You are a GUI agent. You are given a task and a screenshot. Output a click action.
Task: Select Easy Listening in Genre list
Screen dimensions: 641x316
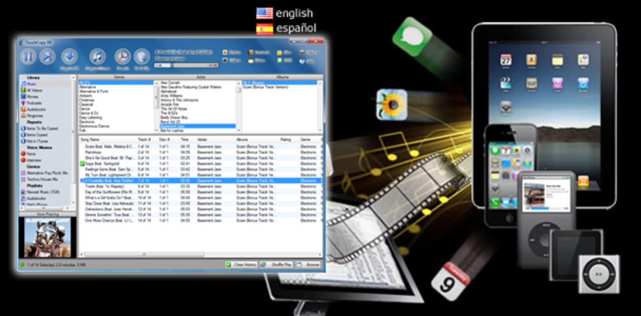click(x=91, y=117)
